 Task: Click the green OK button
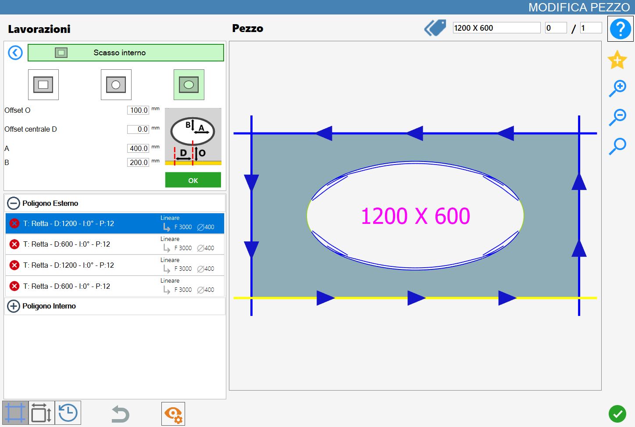[193, 180]
